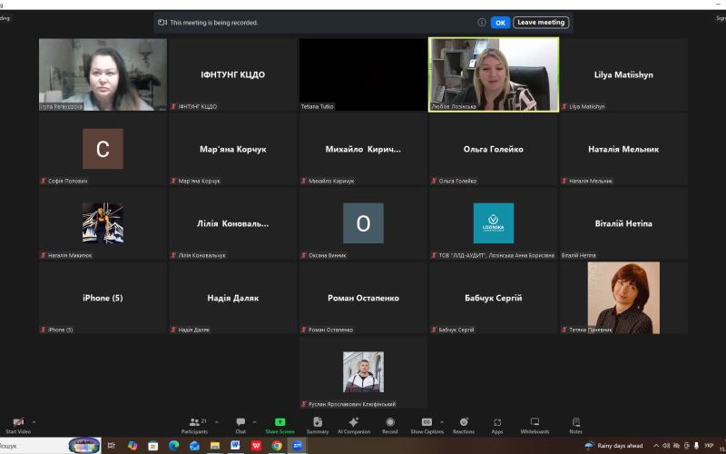Open Reactions menu
Screen dimensions: 726x454
point(464,425)
